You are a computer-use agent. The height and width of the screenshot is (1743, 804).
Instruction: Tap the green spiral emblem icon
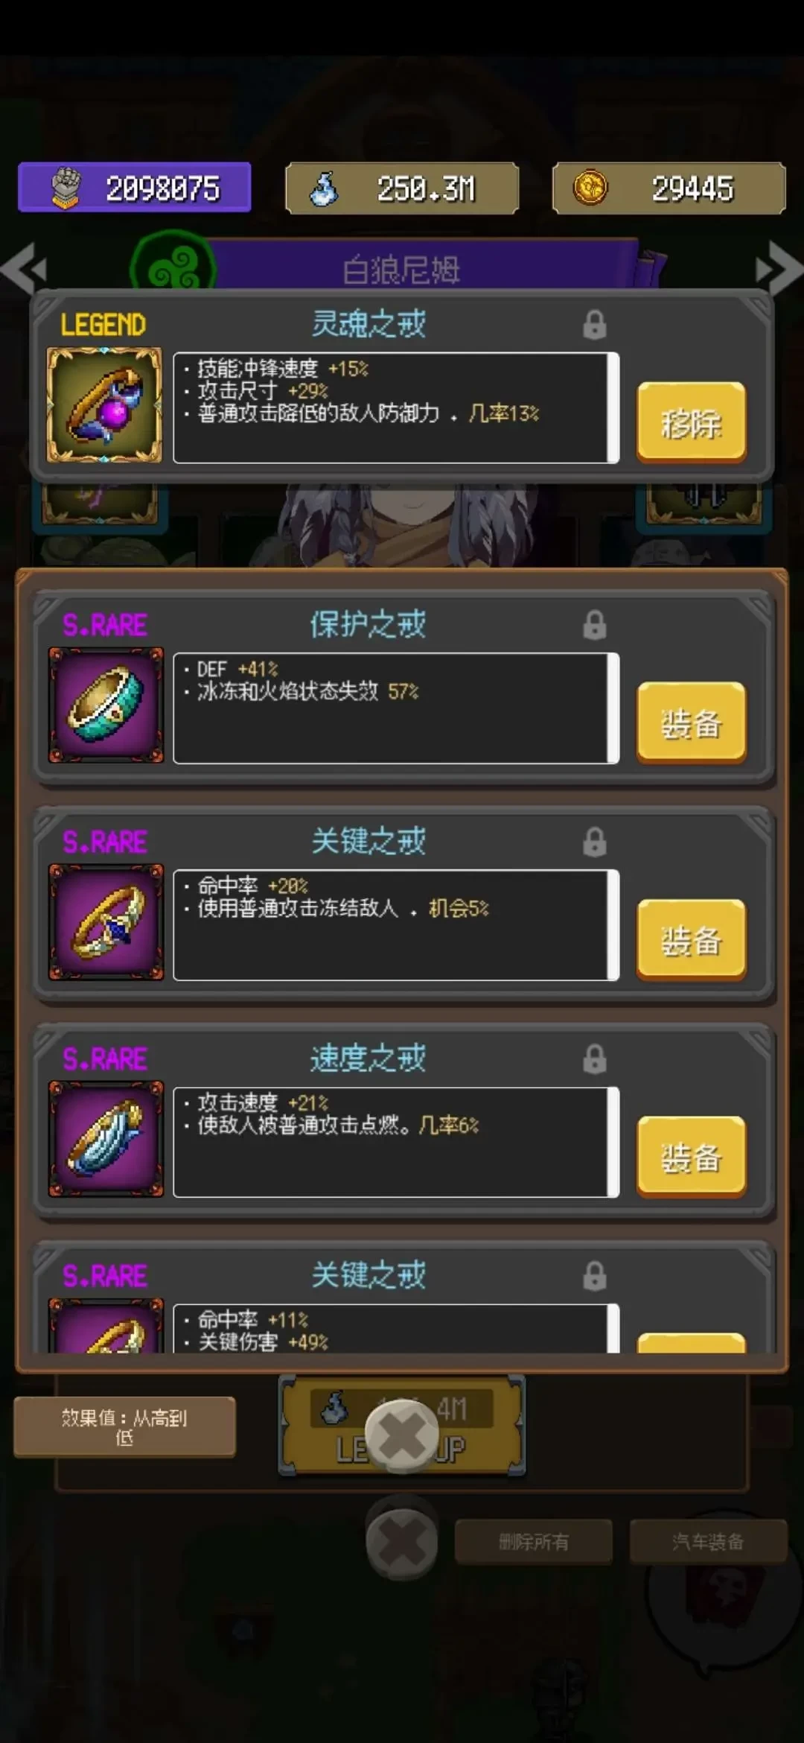(x=173, y=266)
